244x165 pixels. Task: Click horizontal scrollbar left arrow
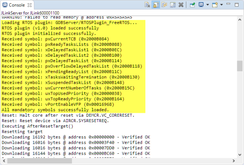pos(4,161)
